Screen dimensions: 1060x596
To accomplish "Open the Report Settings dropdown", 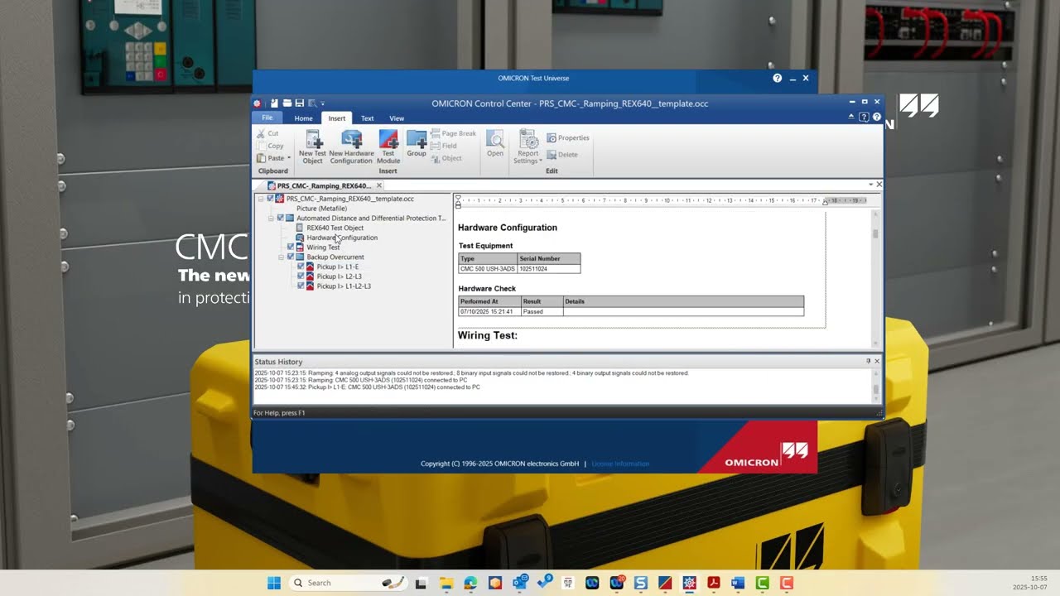I will click(x=528, y=147).
